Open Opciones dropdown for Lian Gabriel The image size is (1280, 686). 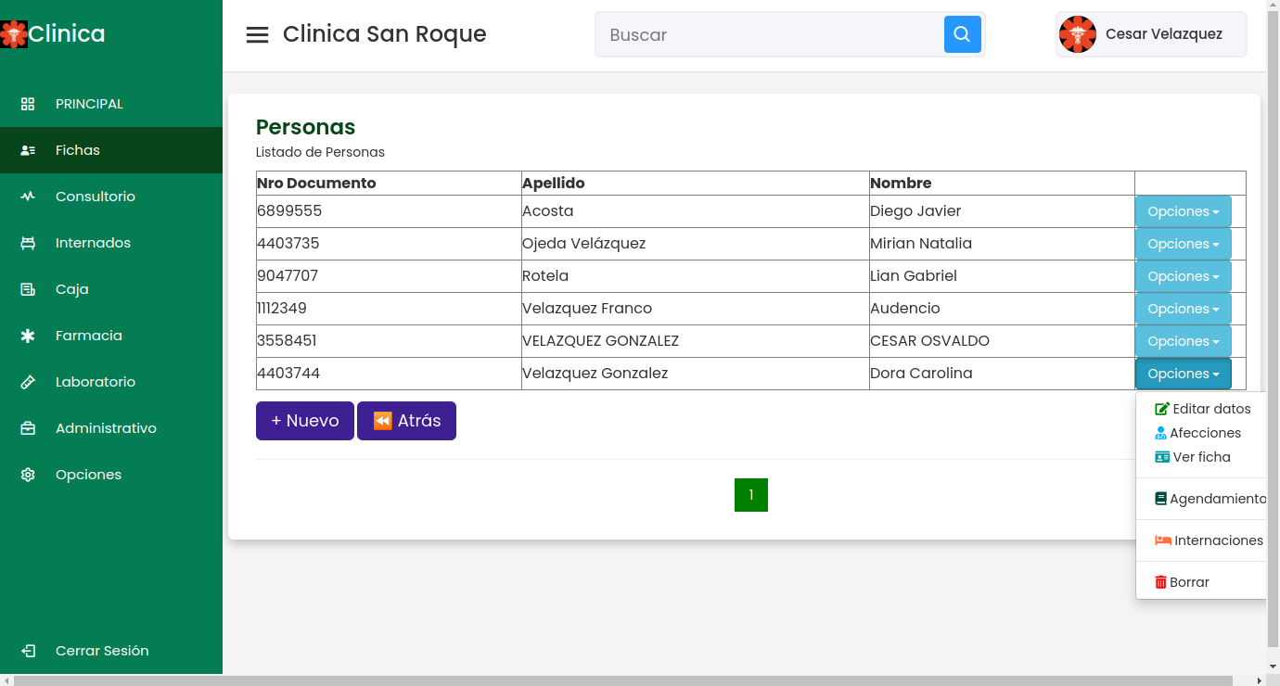tap(1184, 276)
